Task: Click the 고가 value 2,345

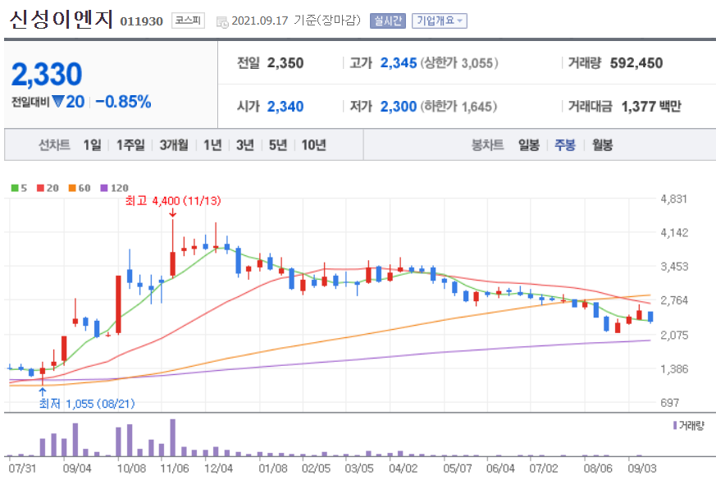Action: (x=399, y=62)
